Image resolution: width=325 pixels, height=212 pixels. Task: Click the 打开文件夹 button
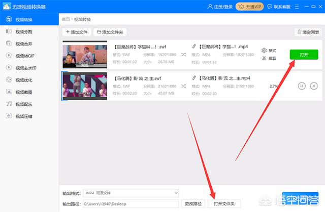pos(224,204)
